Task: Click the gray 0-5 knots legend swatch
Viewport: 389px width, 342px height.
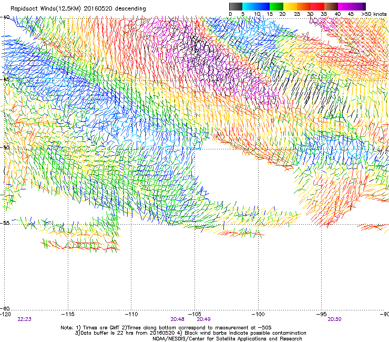Action: click(236, 6)
